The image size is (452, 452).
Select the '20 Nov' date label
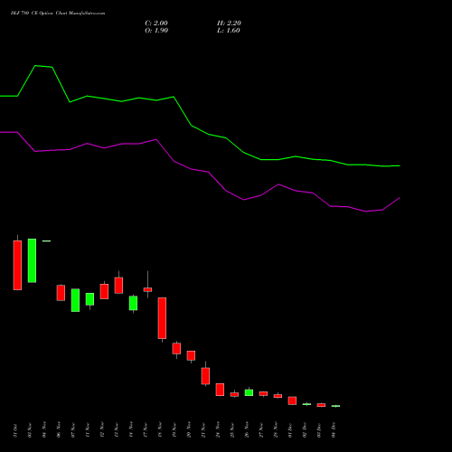(189, 429)
